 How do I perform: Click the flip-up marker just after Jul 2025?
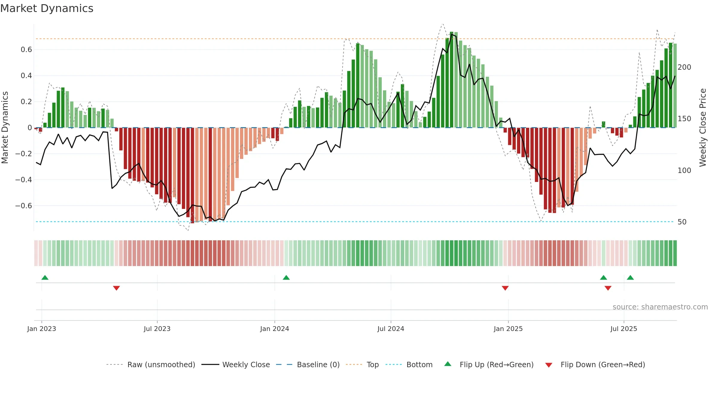pyautogui.click(x=630, y=277)
